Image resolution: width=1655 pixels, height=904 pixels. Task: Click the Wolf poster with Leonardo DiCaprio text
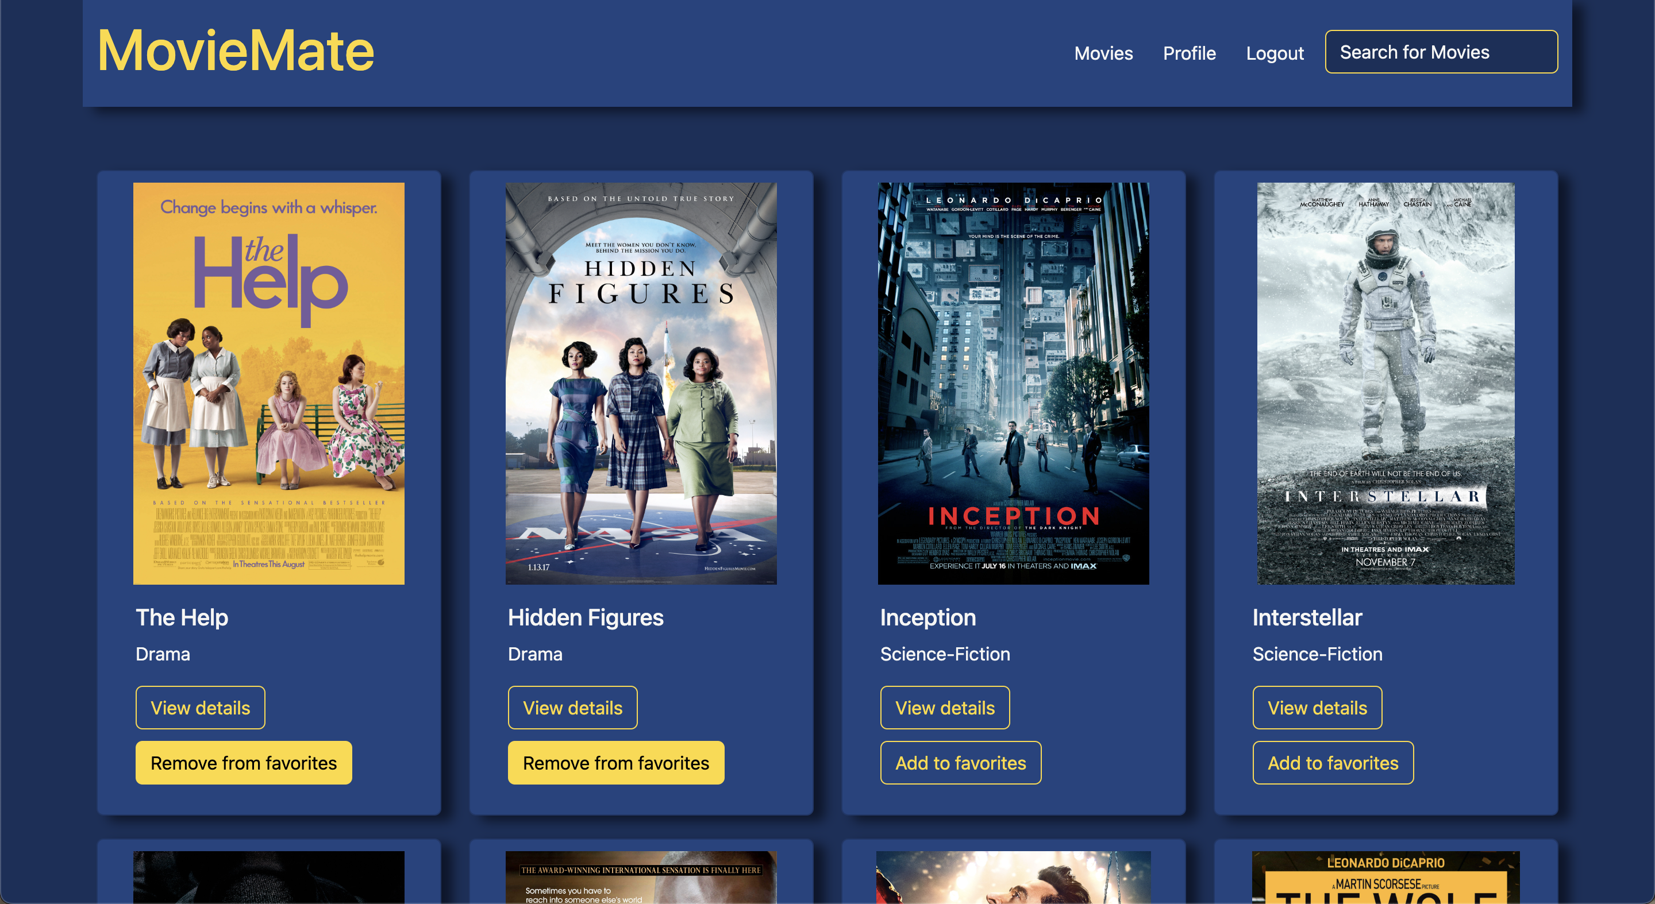click(1385, 877)
